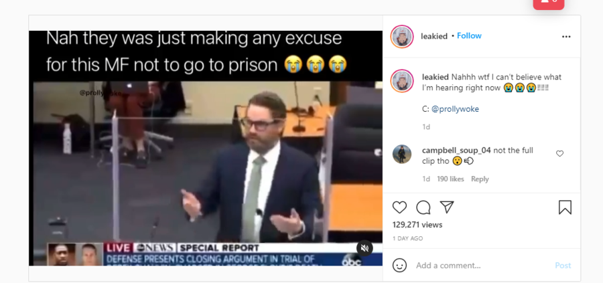Submit comment with Post button
The height and width of the screenshot is (283, 603).
(x=563, y=266)
